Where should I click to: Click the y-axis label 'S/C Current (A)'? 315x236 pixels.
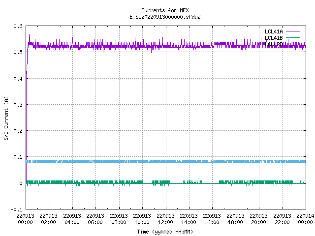click(6, 118)
